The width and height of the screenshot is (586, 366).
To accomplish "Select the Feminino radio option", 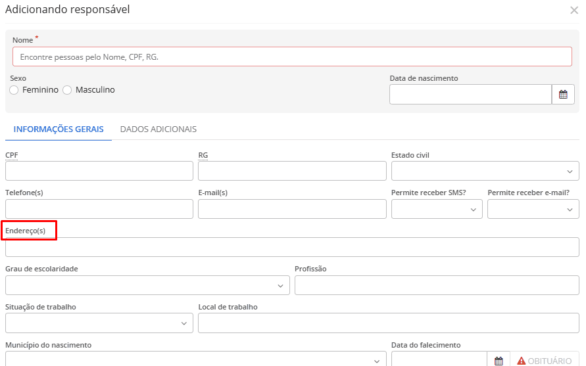I will click(x=14, y=90).
